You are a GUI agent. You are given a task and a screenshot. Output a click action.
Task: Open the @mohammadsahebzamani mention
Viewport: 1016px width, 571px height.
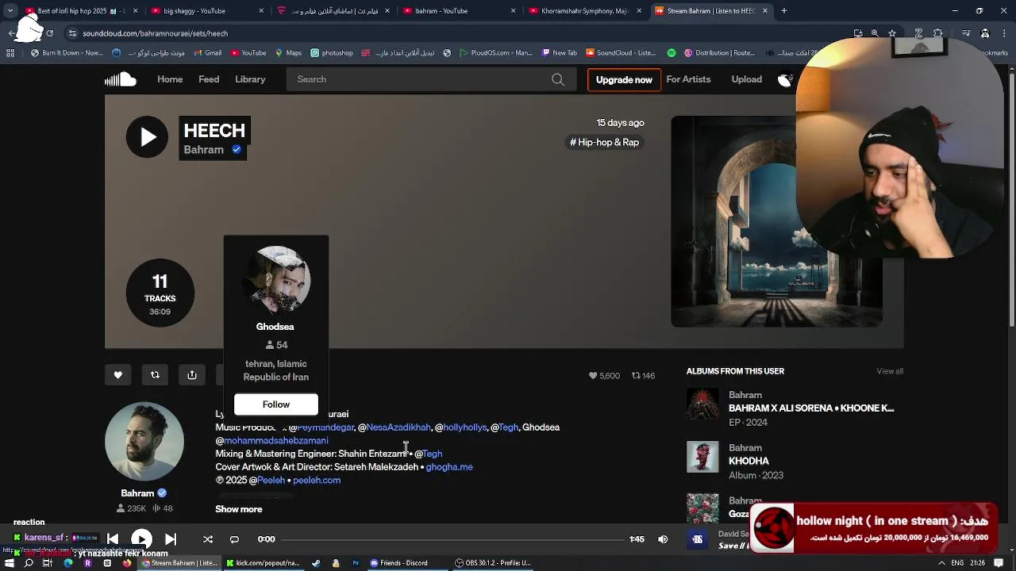tap(271, 441)
